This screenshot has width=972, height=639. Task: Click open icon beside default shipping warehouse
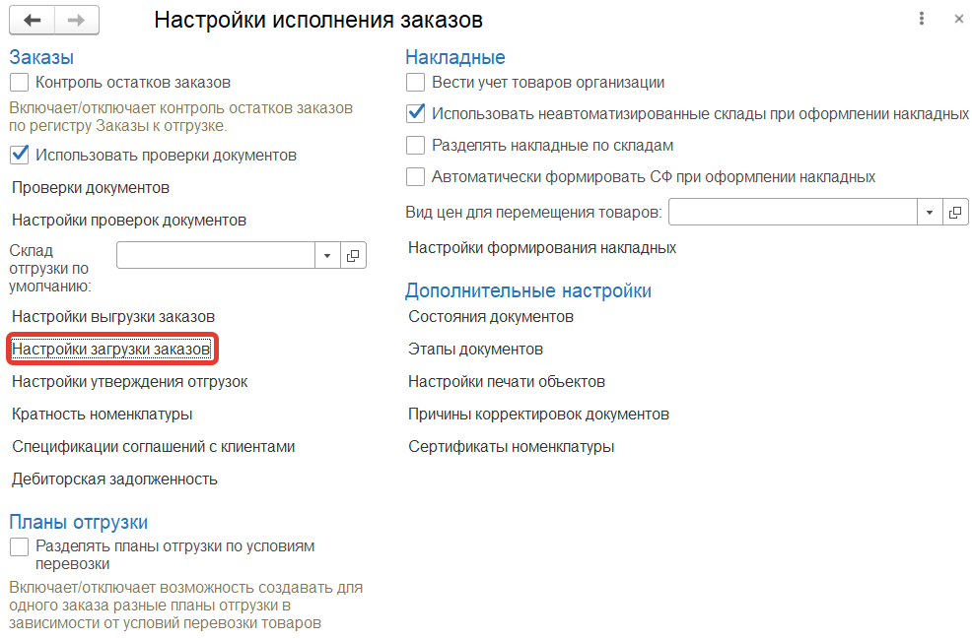353,255
